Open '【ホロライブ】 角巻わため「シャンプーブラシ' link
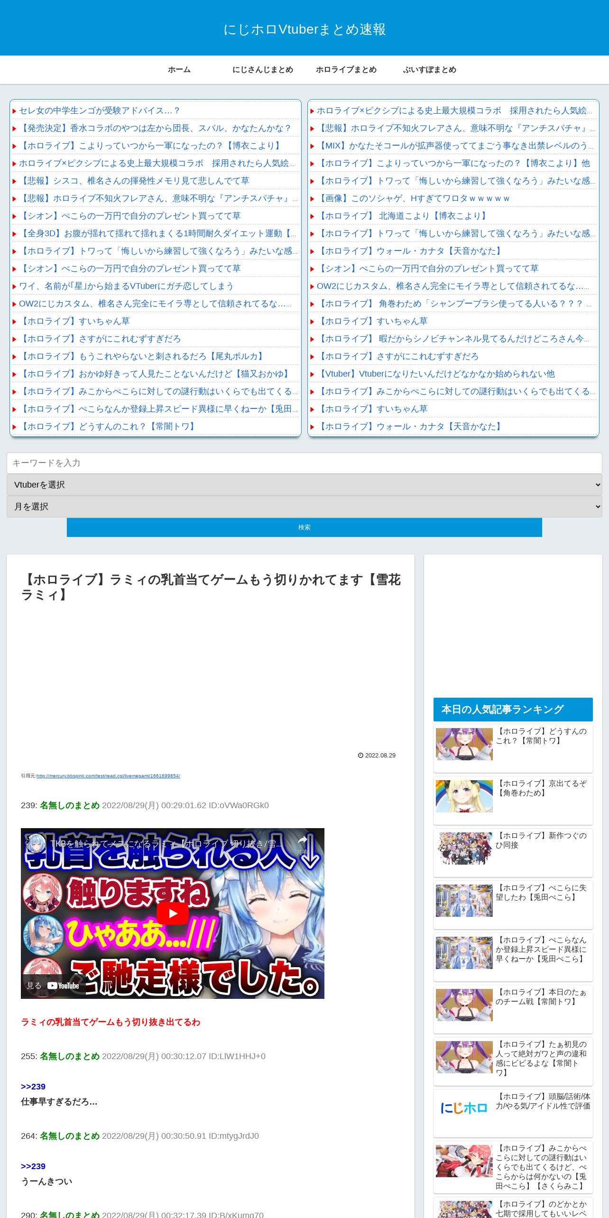 tap(454, 304)
